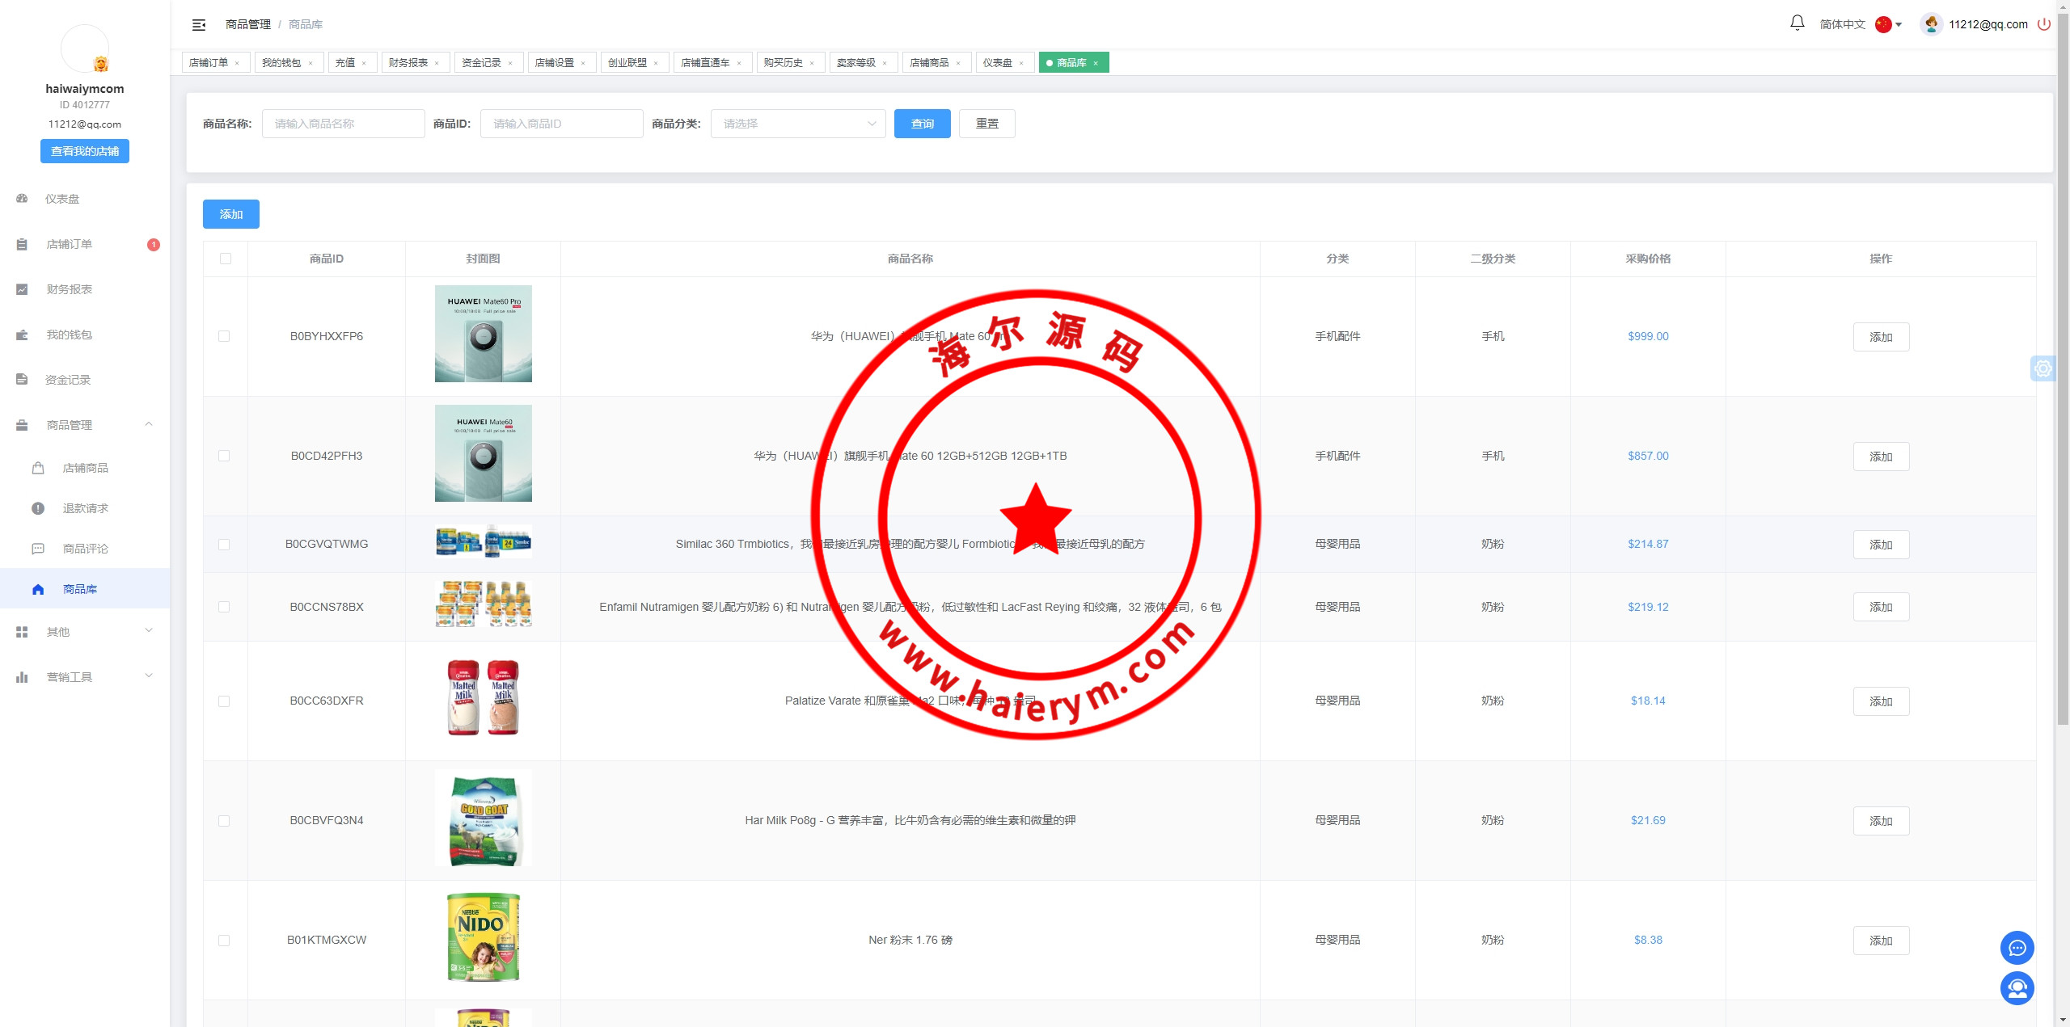Click the dashboard gauge icon in the sidebar
2070x1027 pixels.
pyautogui.click(x=22, y=199)
